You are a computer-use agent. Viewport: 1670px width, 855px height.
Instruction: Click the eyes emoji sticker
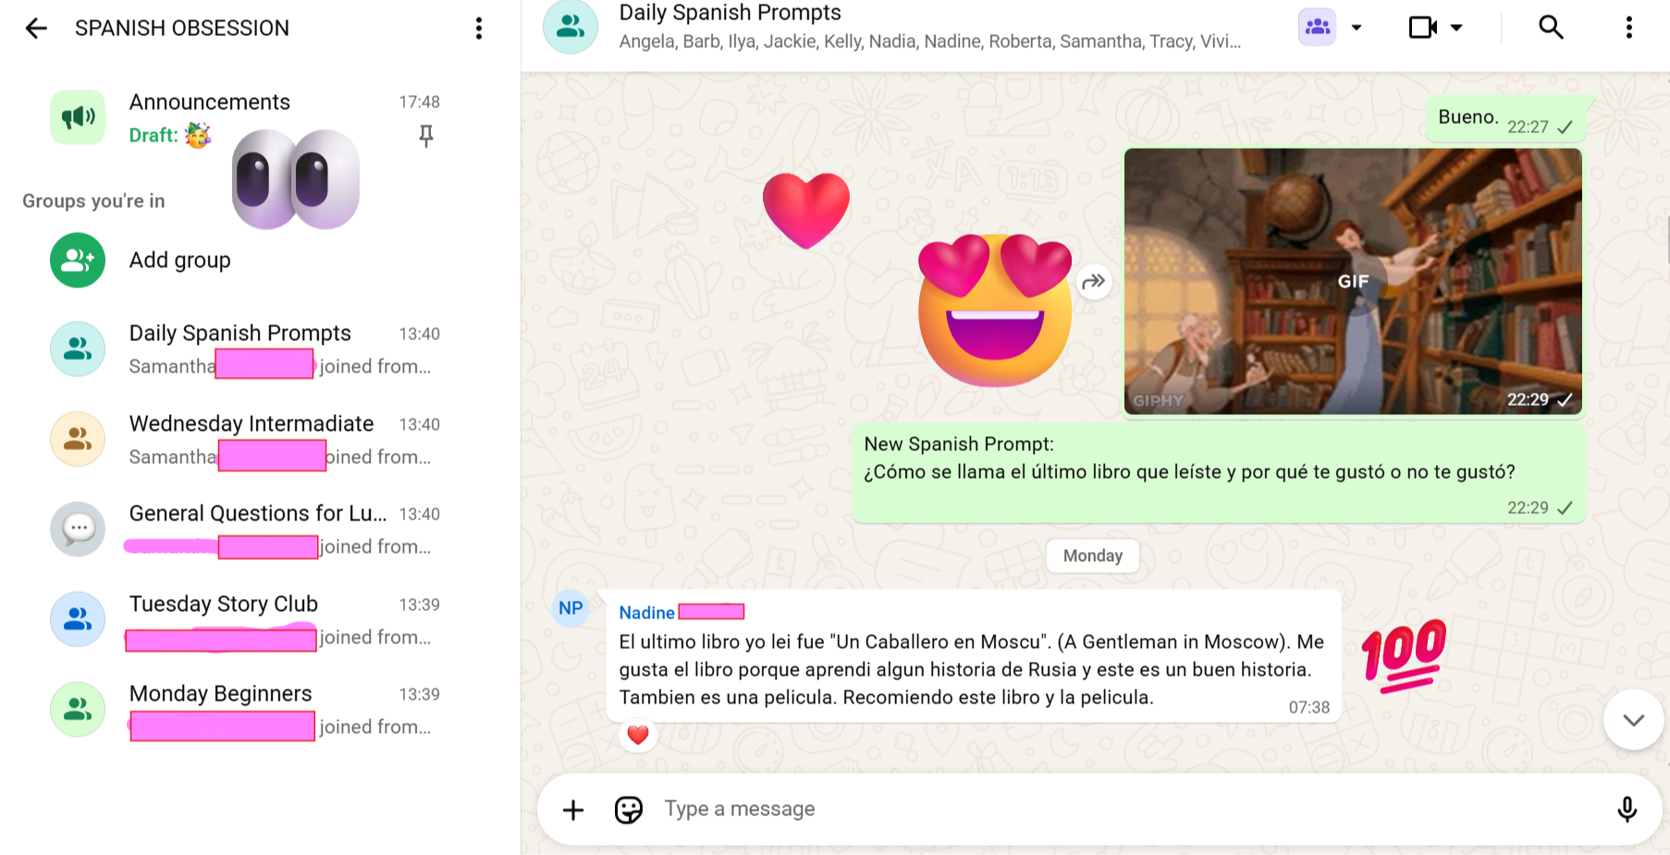point(296,178)
